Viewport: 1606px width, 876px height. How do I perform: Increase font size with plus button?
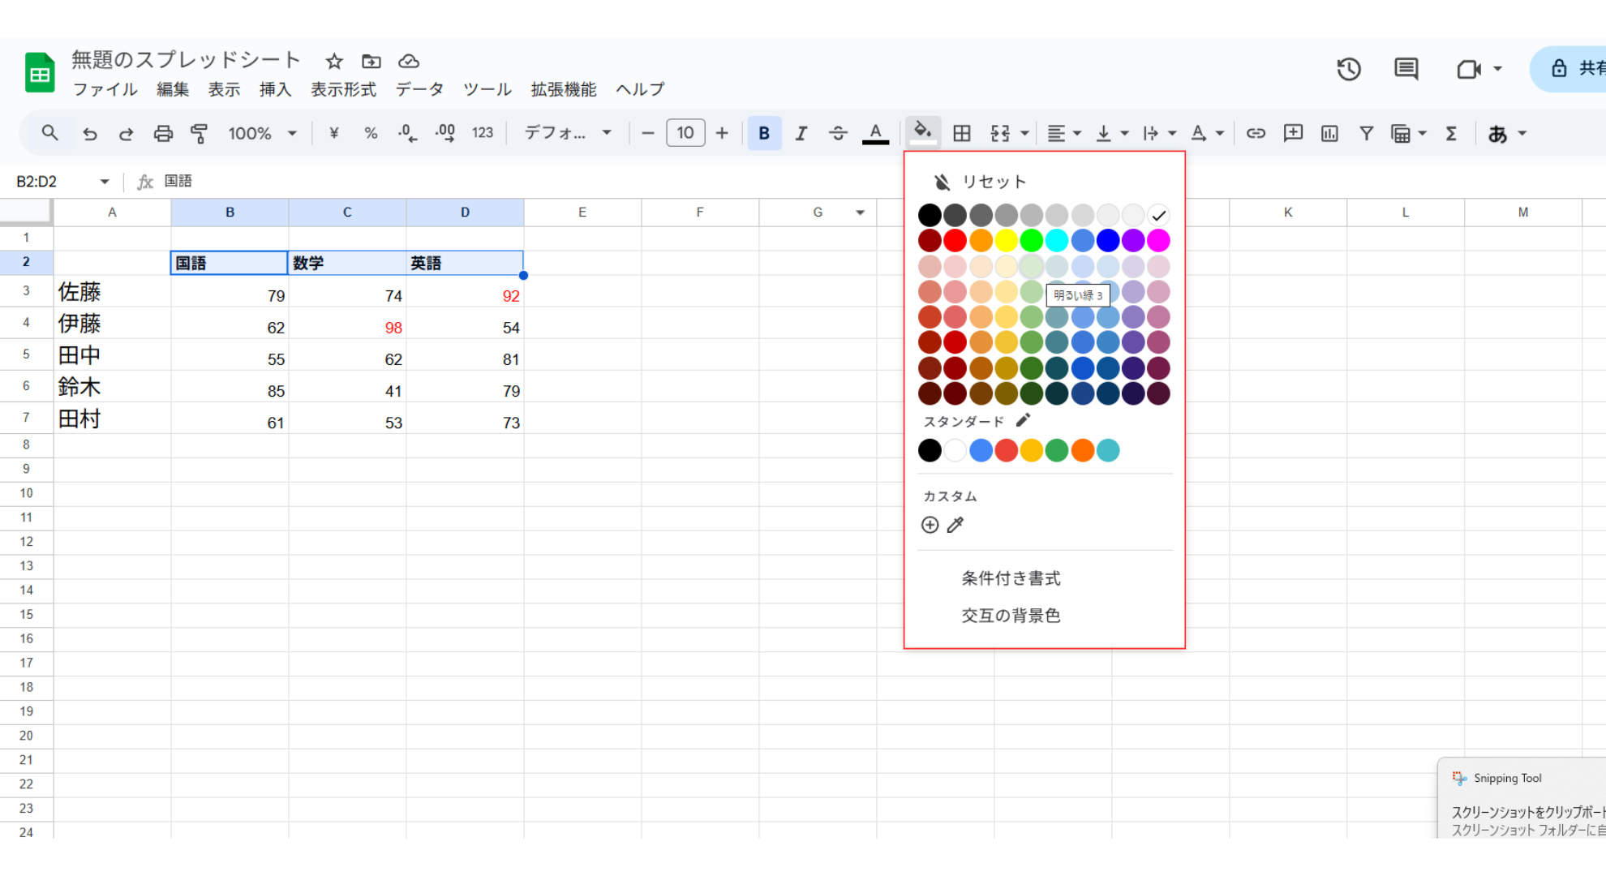point(722,133)
